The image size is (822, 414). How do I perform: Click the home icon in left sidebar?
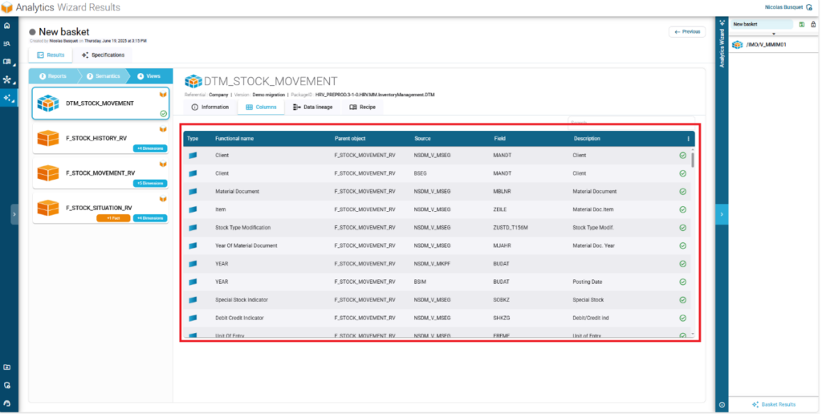pyautogui.click(x=7, y=26)
